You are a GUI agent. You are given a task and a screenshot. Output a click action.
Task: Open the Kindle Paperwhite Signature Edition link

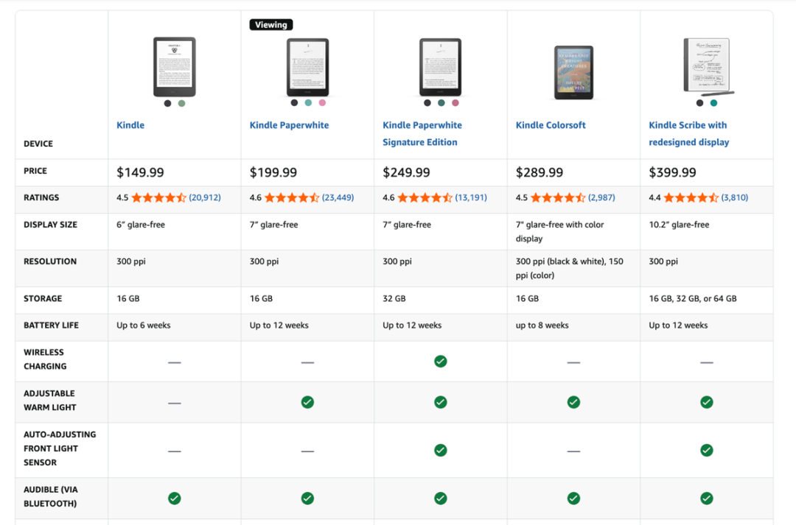tap(422, 133)
